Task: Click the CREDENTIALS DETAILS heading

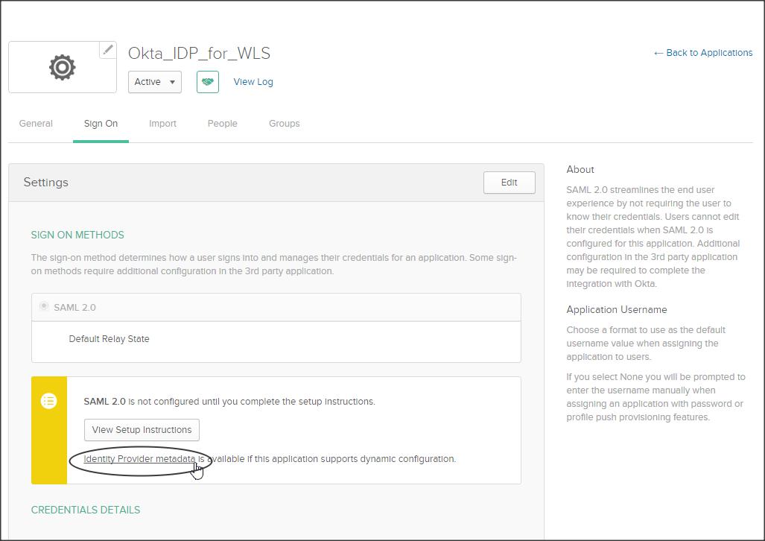Action: pos(86,510)
